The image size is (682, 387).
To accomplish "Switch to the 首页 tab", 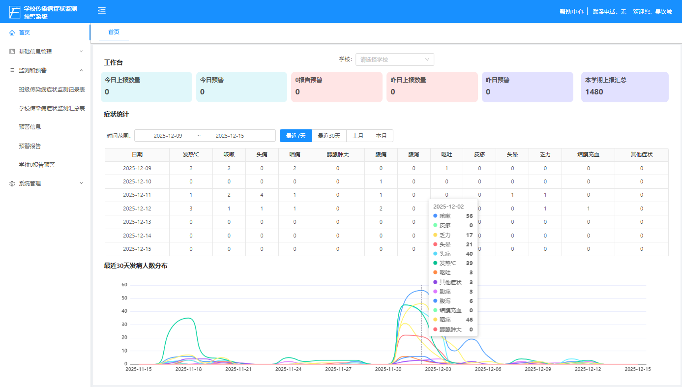I will tap(114, 32).
